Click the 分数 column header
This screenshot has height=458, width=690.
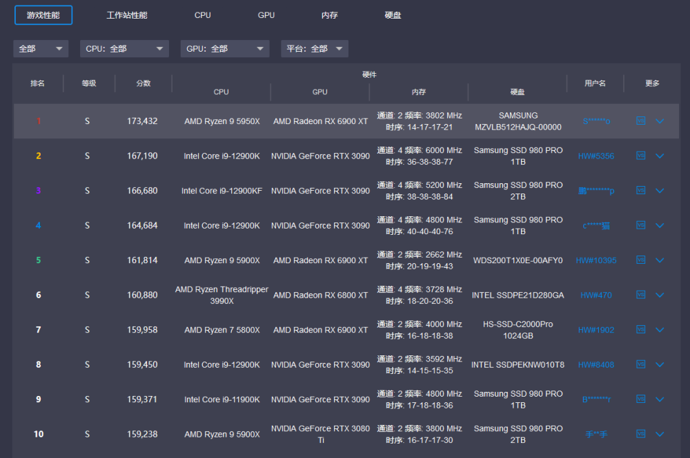[x=144, y=83]
